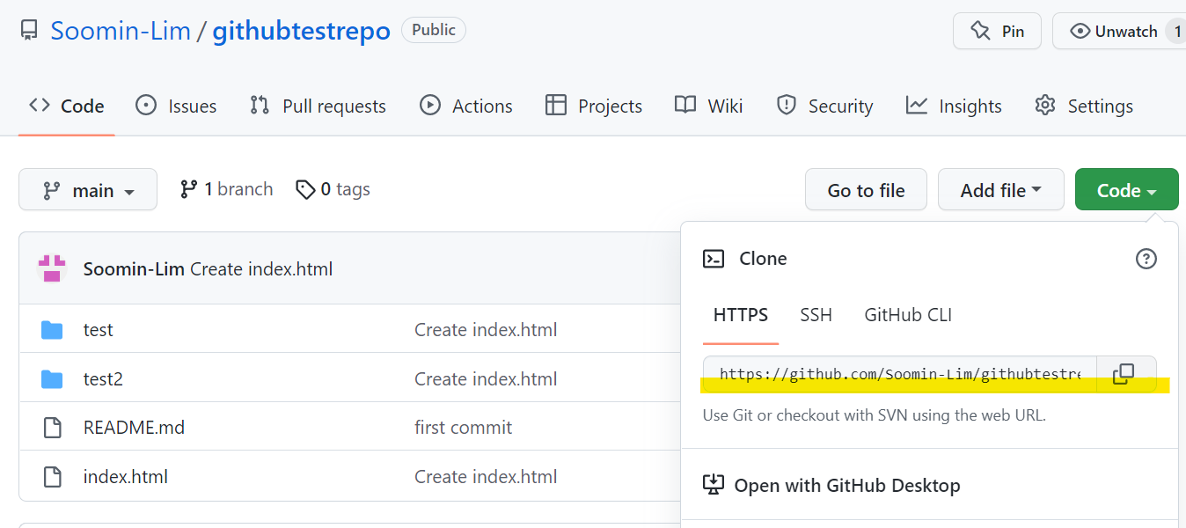This screenshot has width=1186, height=528.
Task: Click the terminal icon beside Clone
Action: (714, 259)
